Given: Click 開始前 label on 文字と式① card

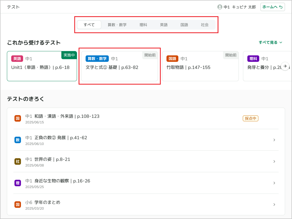Looking at the screenshot, I should click(150, 55).
